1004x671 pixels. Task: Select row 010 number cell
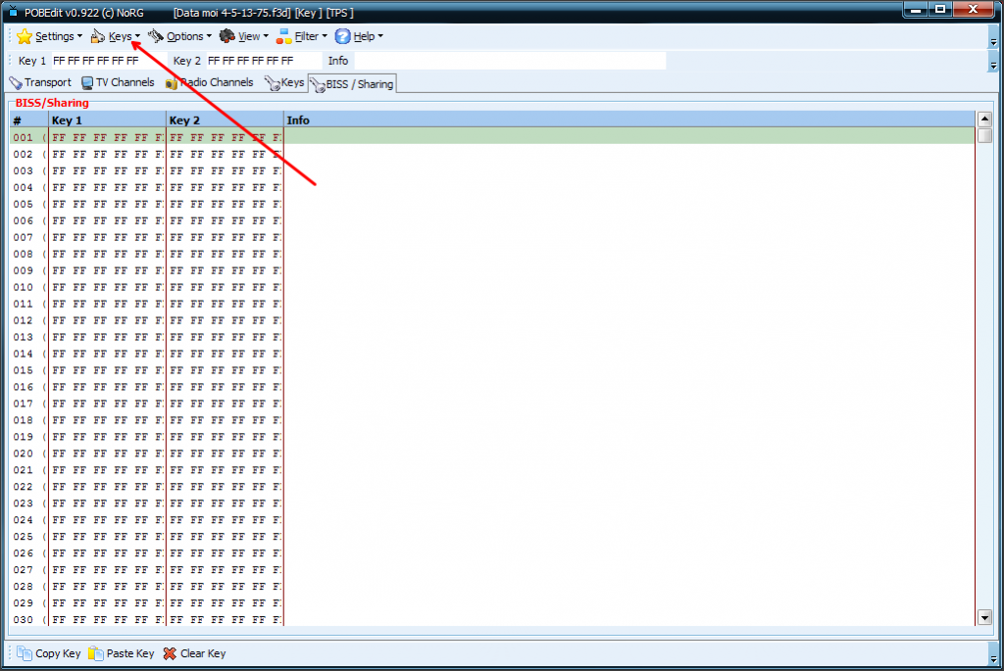28,287
